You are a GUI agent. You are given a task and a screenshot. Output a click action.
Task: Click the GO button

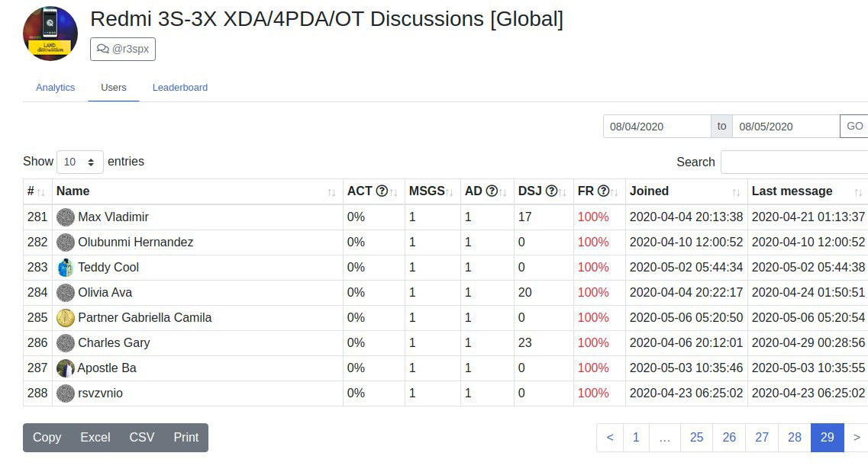point(854,126)
